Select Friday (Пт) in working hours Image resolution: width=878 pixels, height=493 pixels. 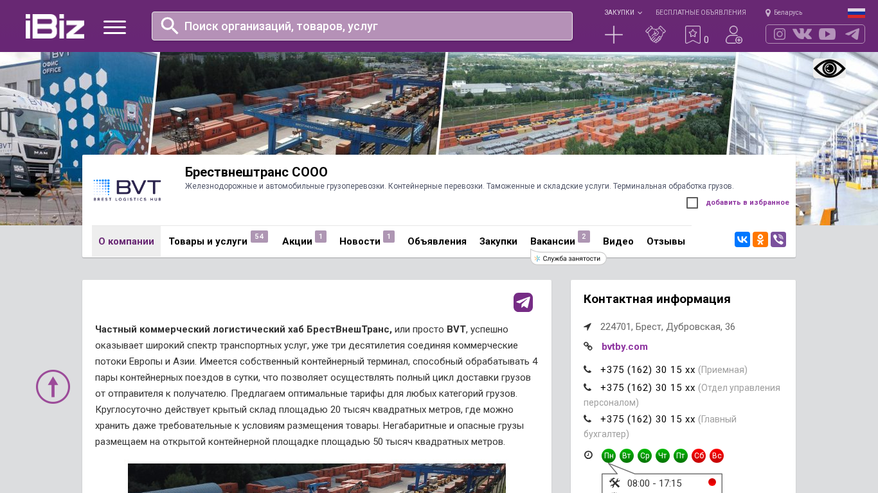(x=681, y=456)
